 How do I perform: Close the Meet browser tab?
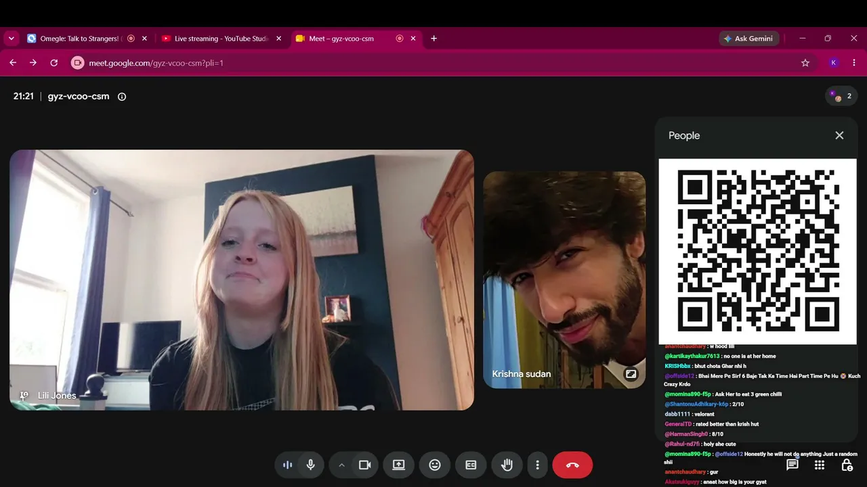pos(413,39)
